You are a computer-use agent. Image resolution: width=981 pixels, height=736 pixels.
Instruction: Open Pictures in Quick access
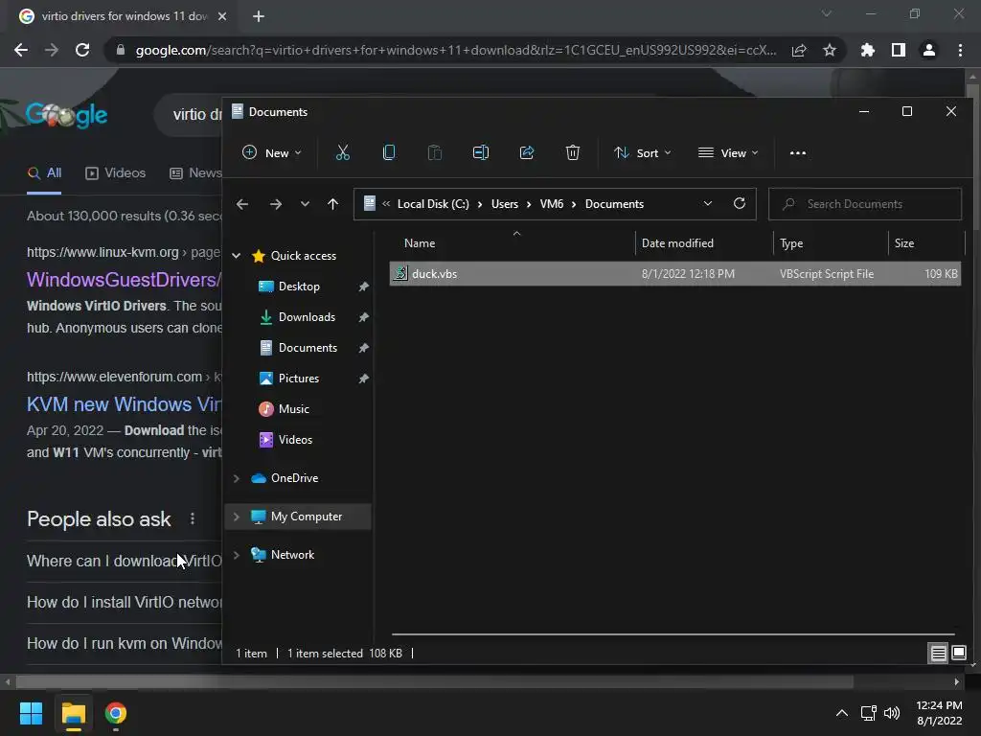tap(299, 378)
